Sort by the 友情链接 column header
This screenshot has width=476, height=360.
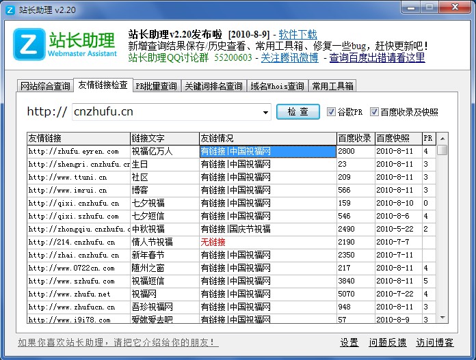pos(79,138)
